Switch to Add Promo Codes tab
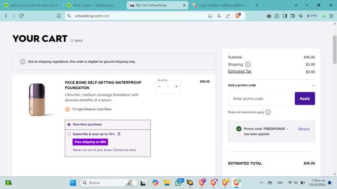This screenshot has width=337, height=189. (32, 5)
